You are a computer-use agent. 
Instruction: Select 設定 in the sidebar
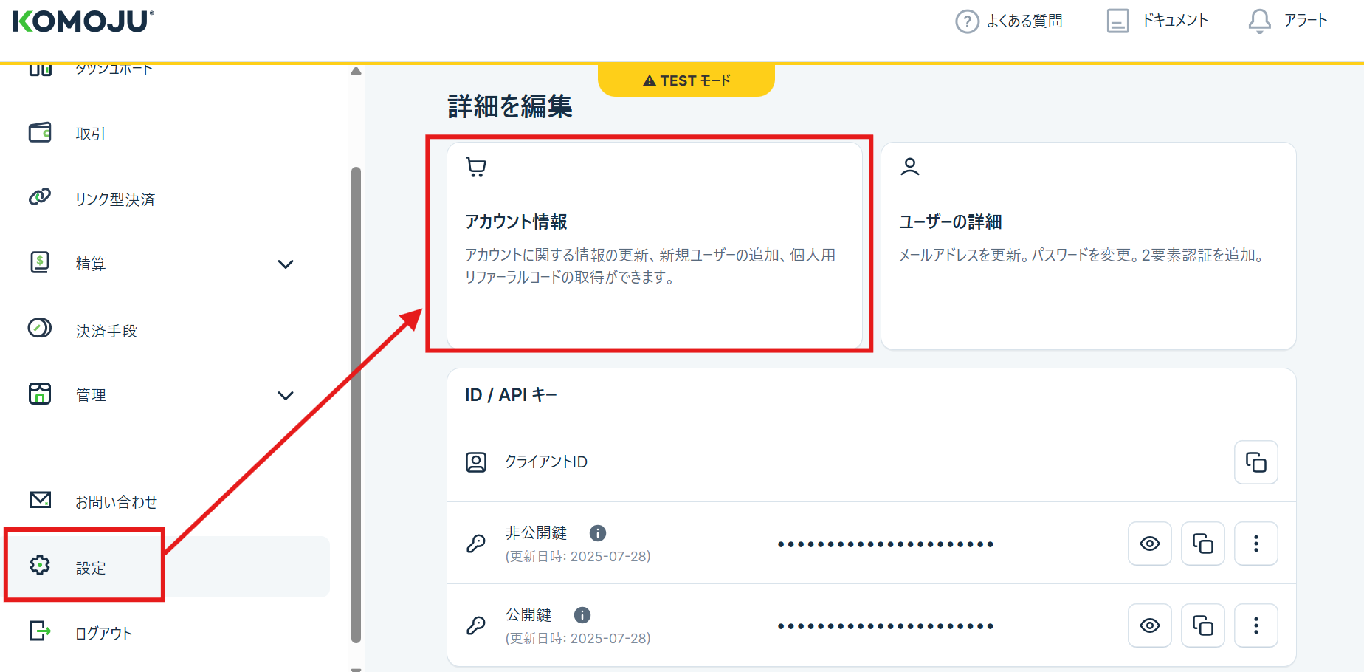point(90,568)
